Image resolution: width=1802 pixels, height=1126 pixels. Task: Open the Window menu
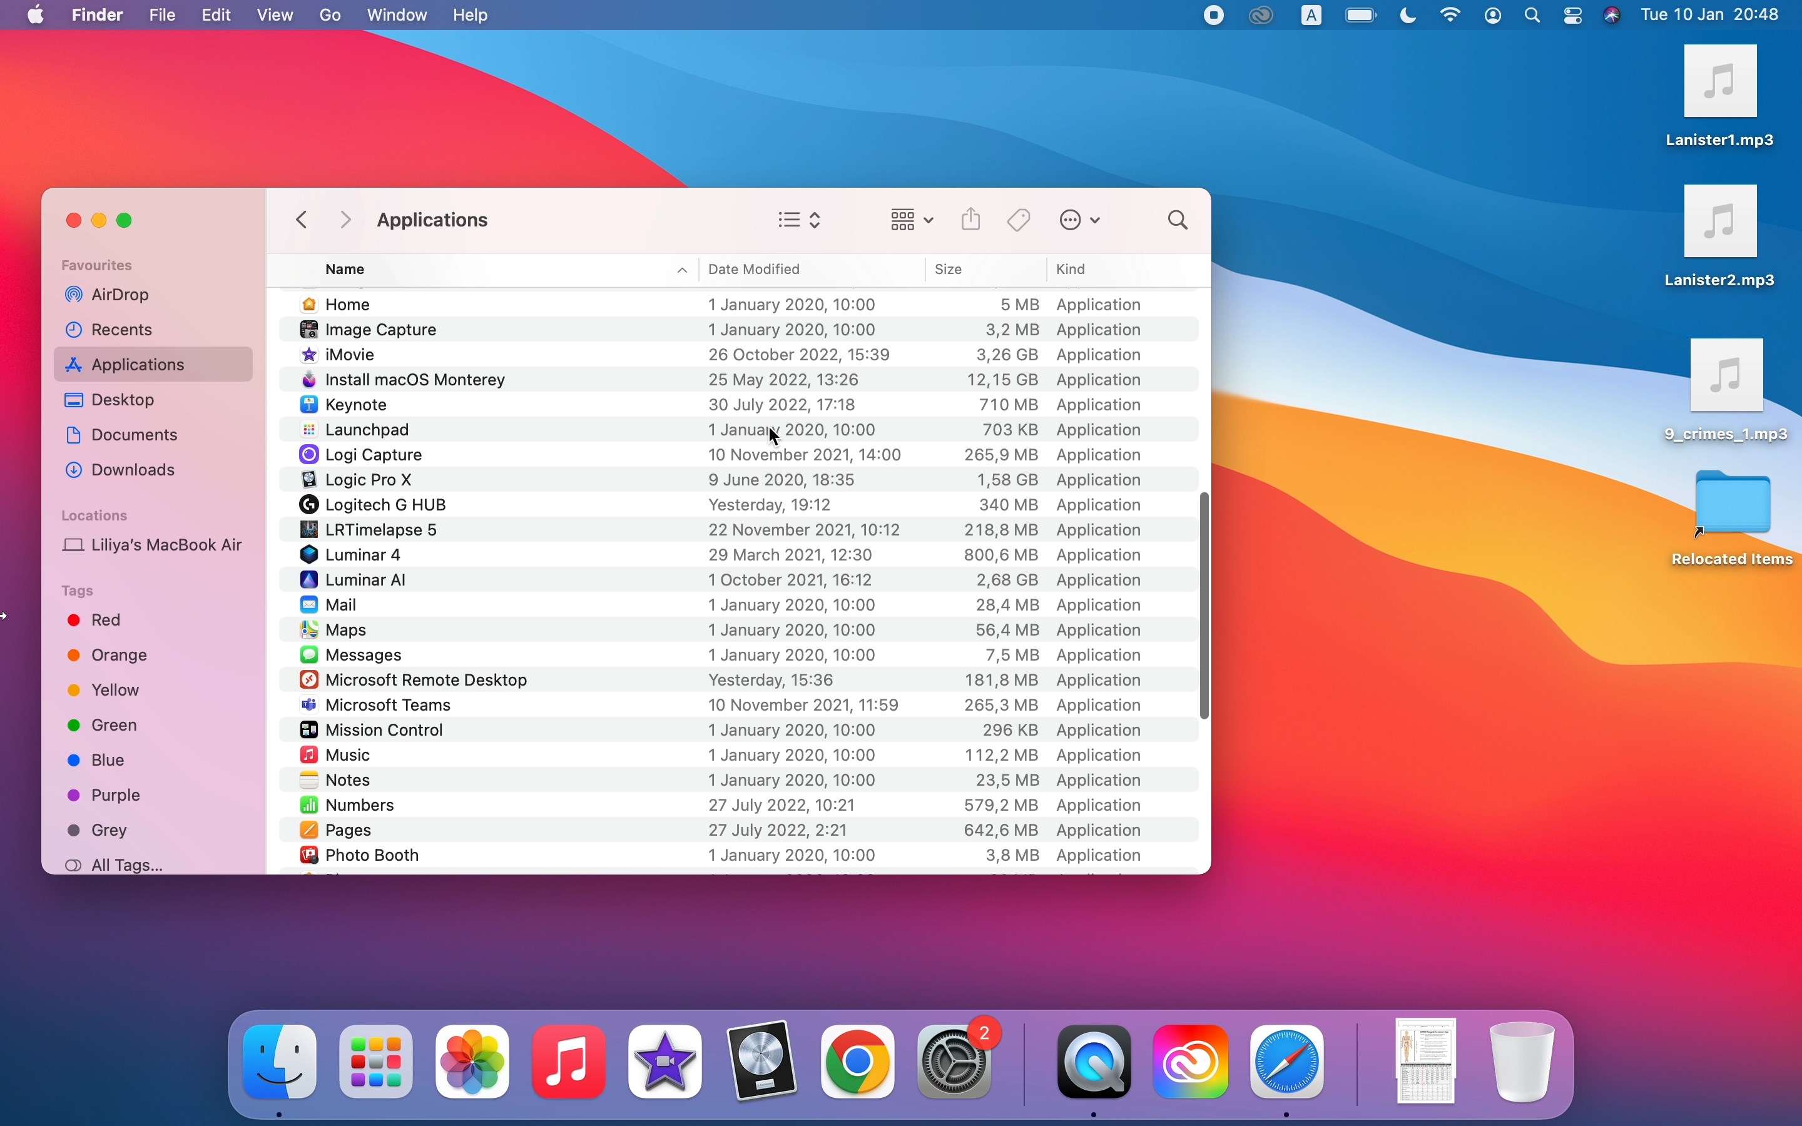[398, 15]
